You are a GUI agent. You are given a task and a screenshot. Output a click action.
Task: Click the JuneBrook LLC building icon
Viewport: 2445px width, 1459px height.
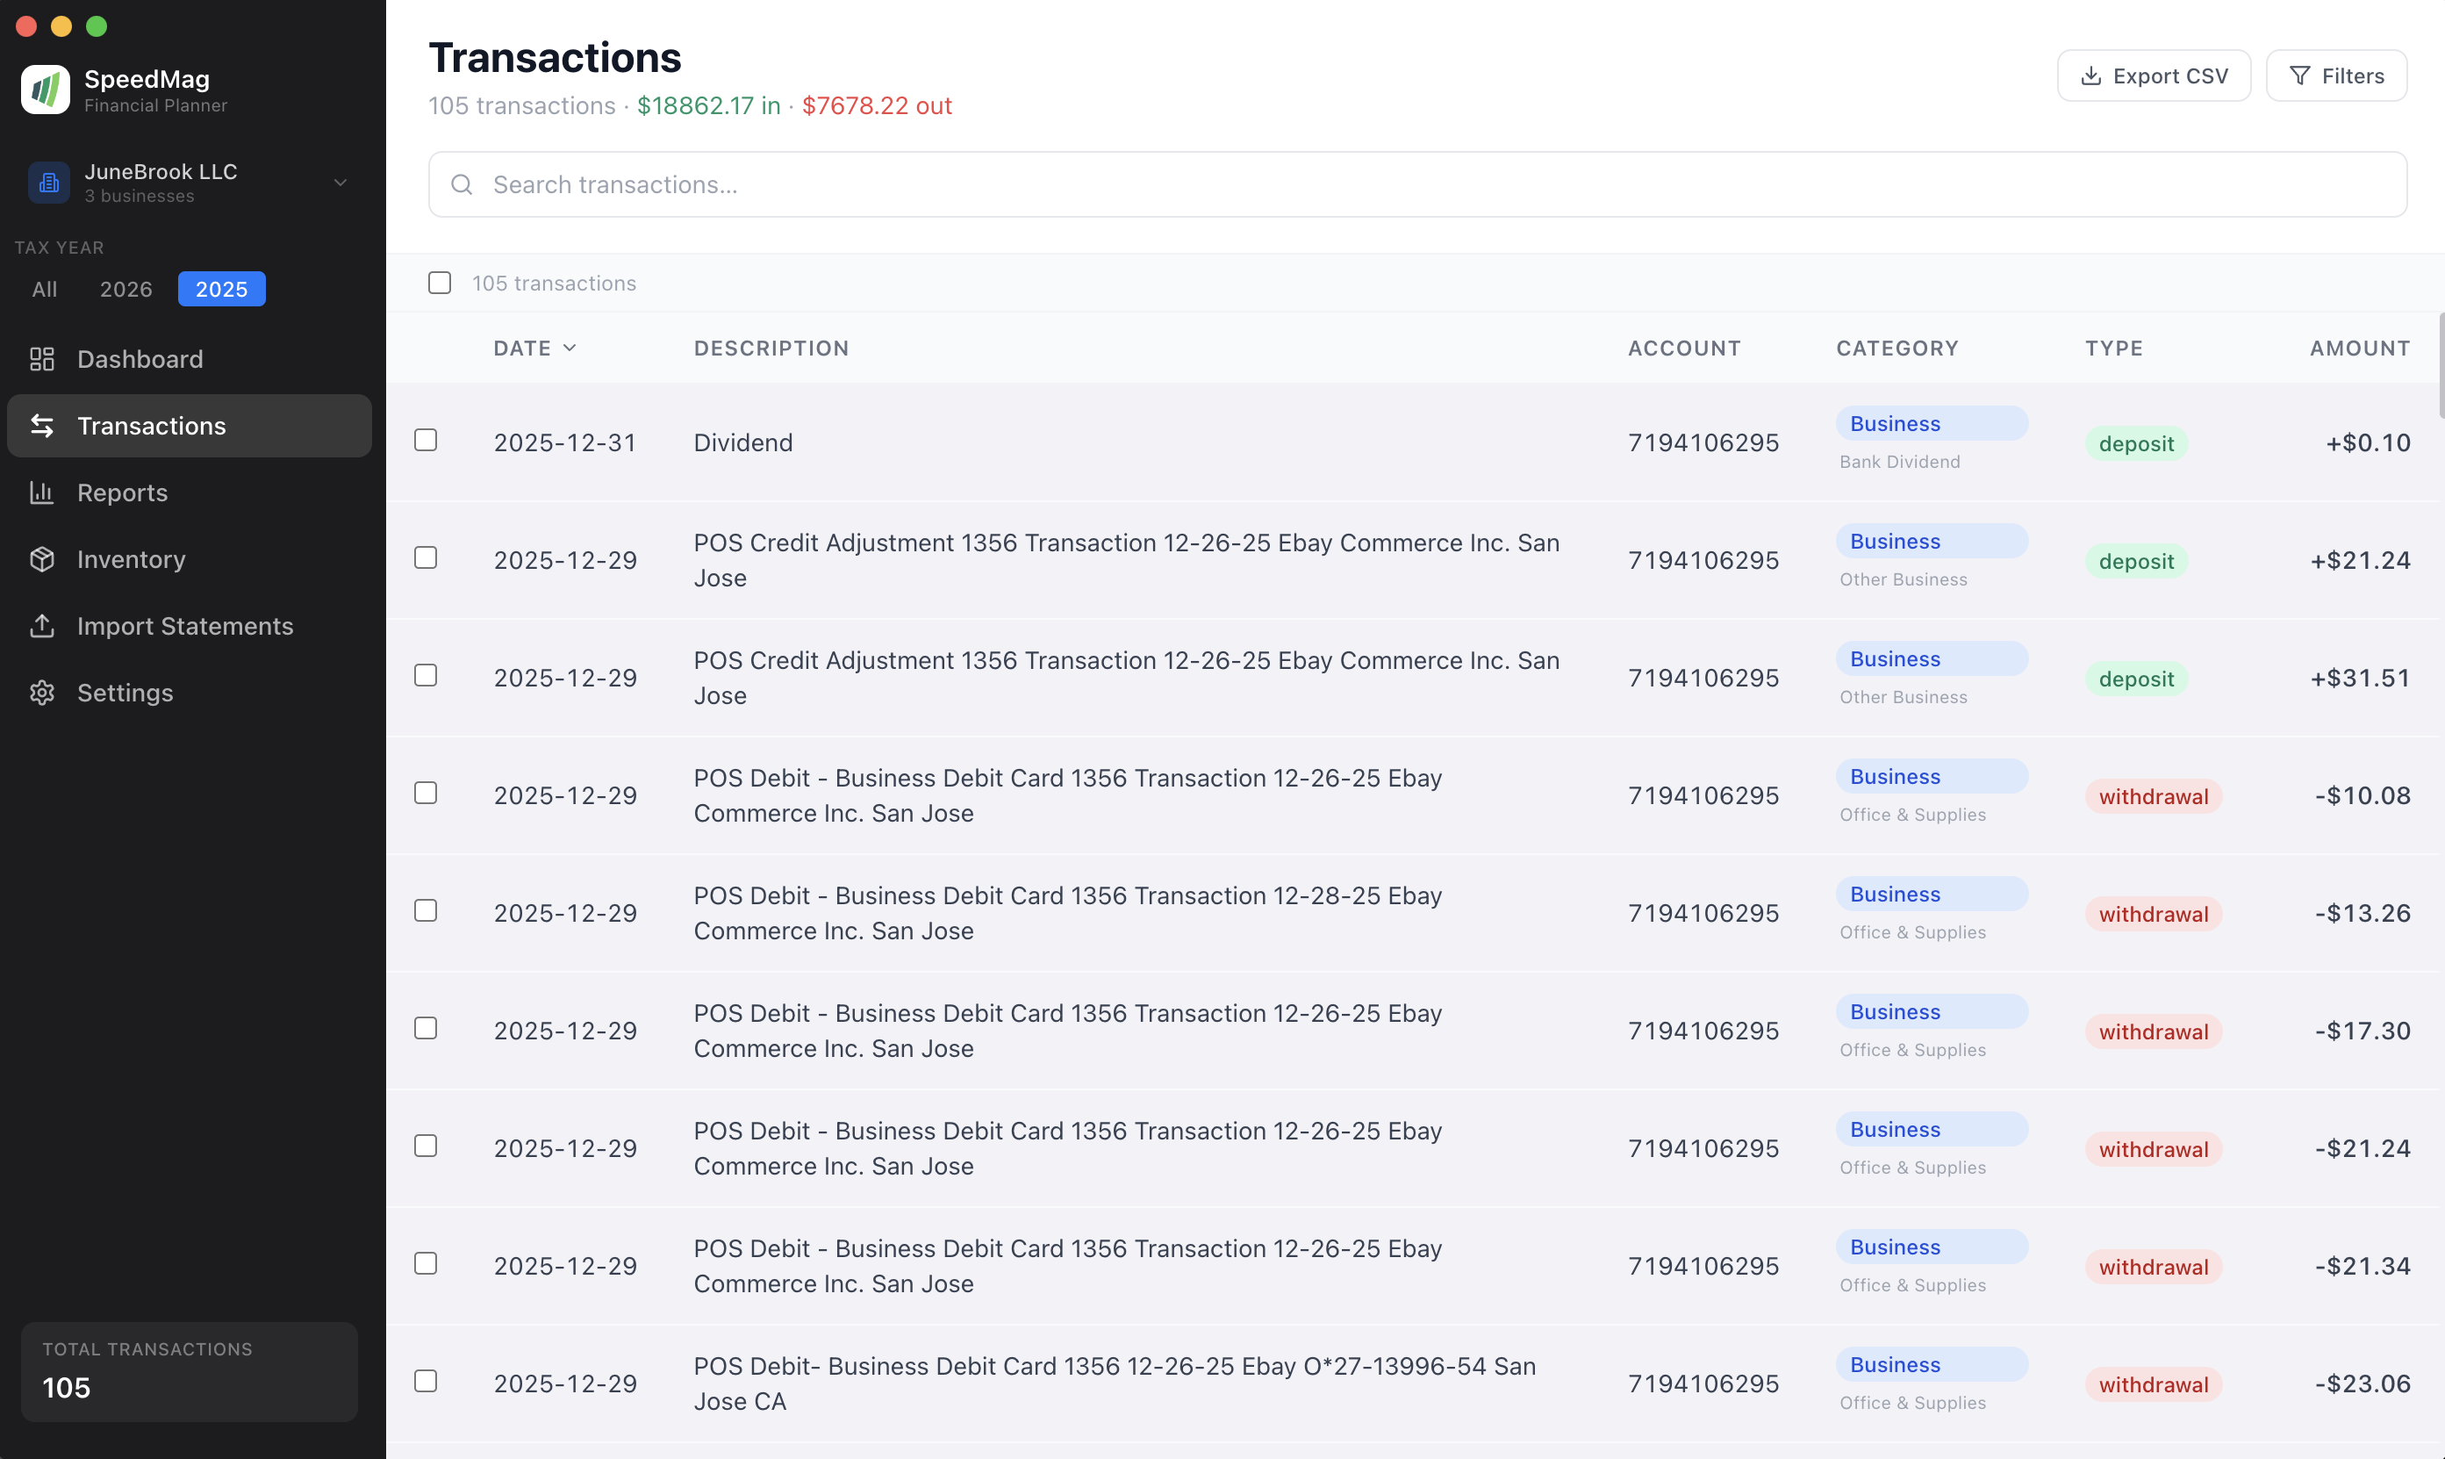click(49, 182)
